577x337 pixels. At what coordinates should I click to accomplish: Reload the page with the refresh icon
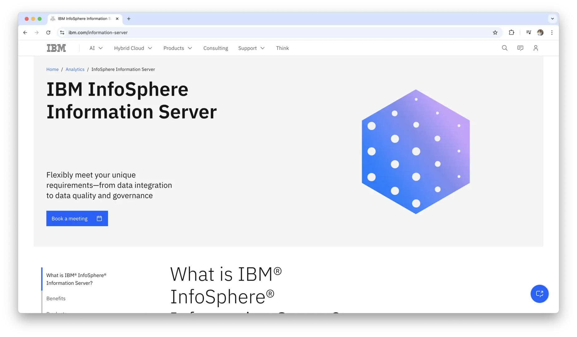(x=48, y=32)
